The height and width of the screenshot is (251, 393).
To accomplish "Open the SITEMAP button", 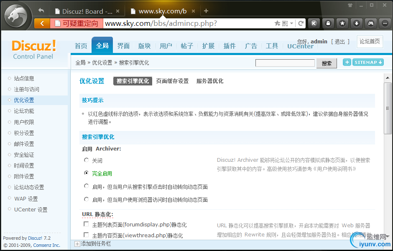I will (x=368, y=62).
